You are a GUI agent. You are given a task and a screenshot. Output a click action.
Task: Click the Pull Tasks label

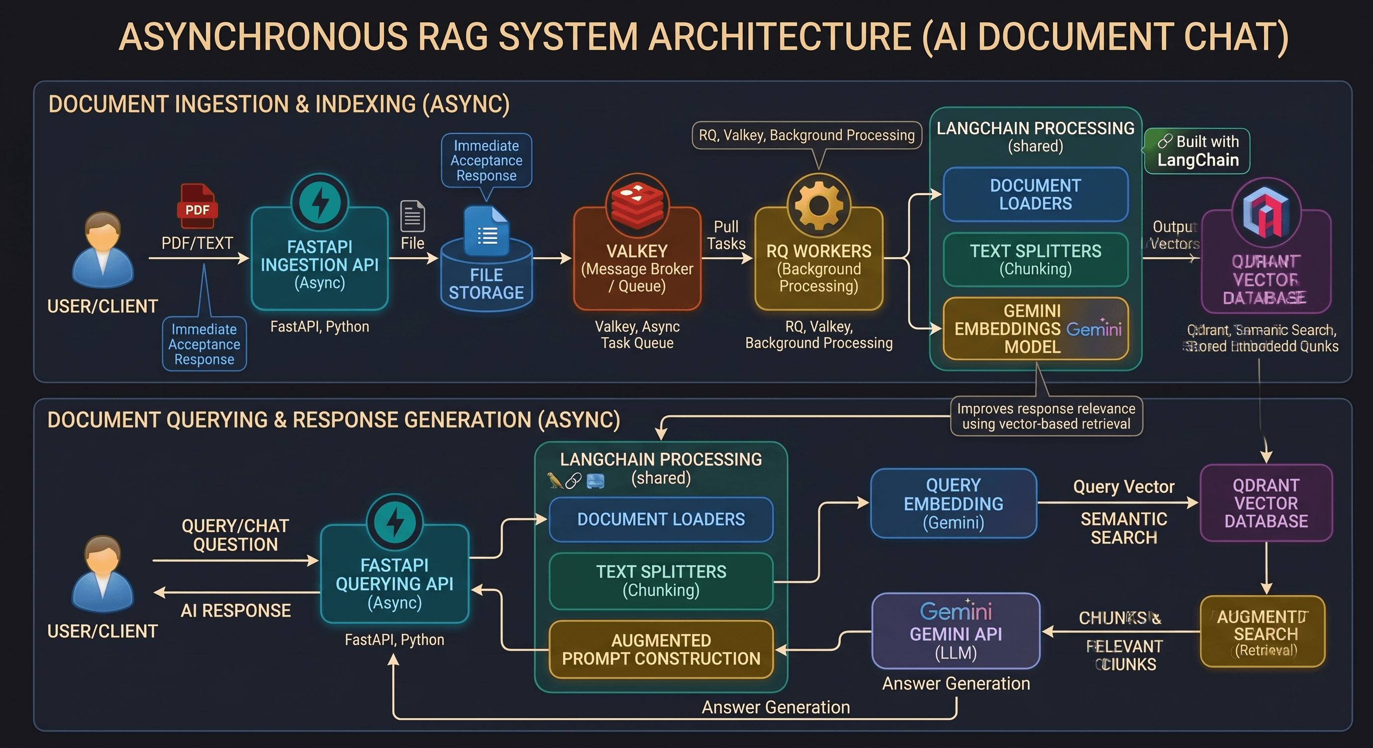tap(726, 235)
